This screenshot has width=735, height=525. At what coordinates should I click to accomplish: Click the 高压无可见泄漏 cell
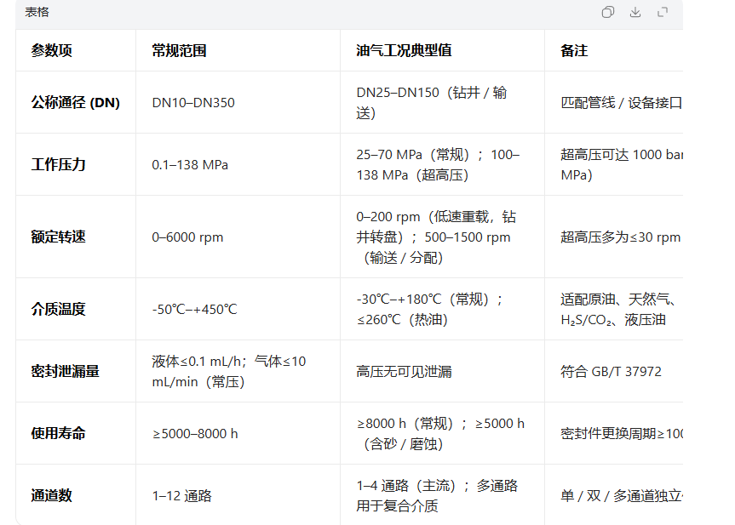(404, 372)
